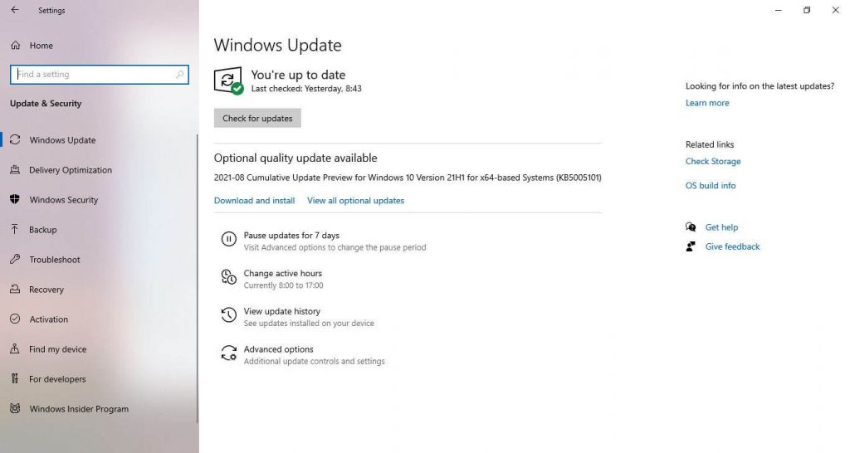The width and height of the screenshot is (850, 453).
Task: Select the Windows Security shield icon
Action: coord(15,199)
